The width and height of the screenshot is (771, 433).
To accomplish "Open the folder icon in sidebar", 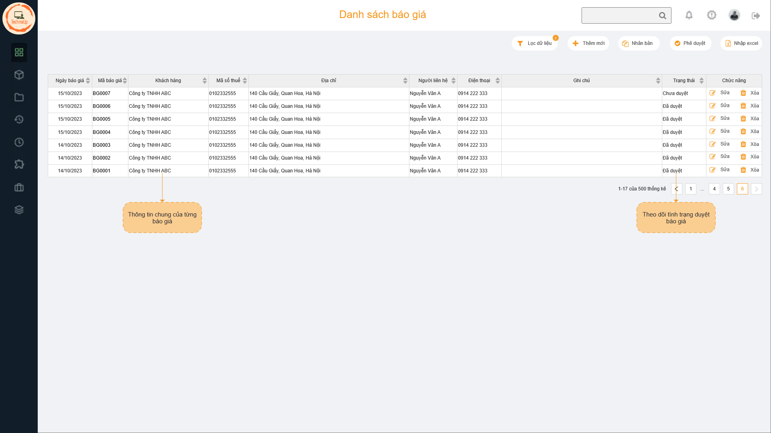I will [19, 97].
